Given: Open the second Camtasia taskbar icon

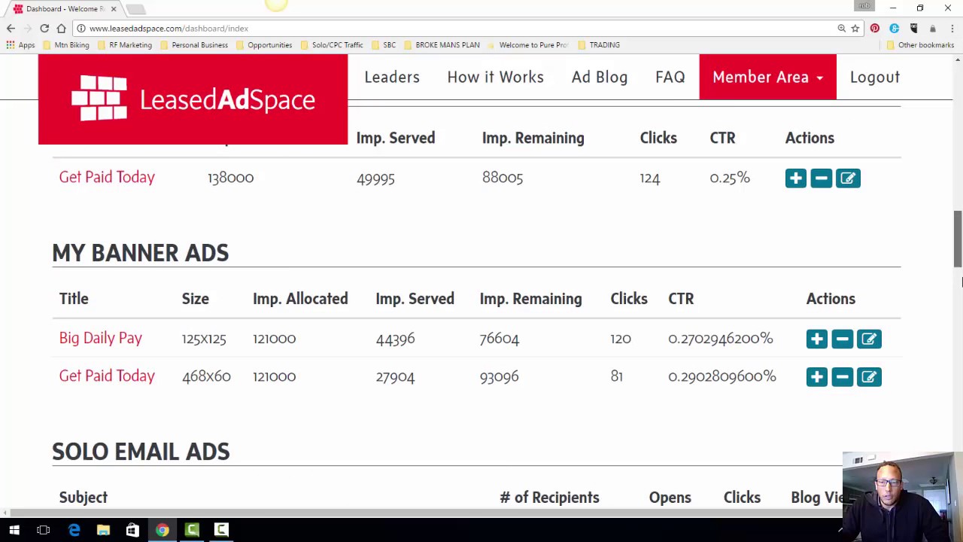Looking at the screenshot, I should 221,530.
